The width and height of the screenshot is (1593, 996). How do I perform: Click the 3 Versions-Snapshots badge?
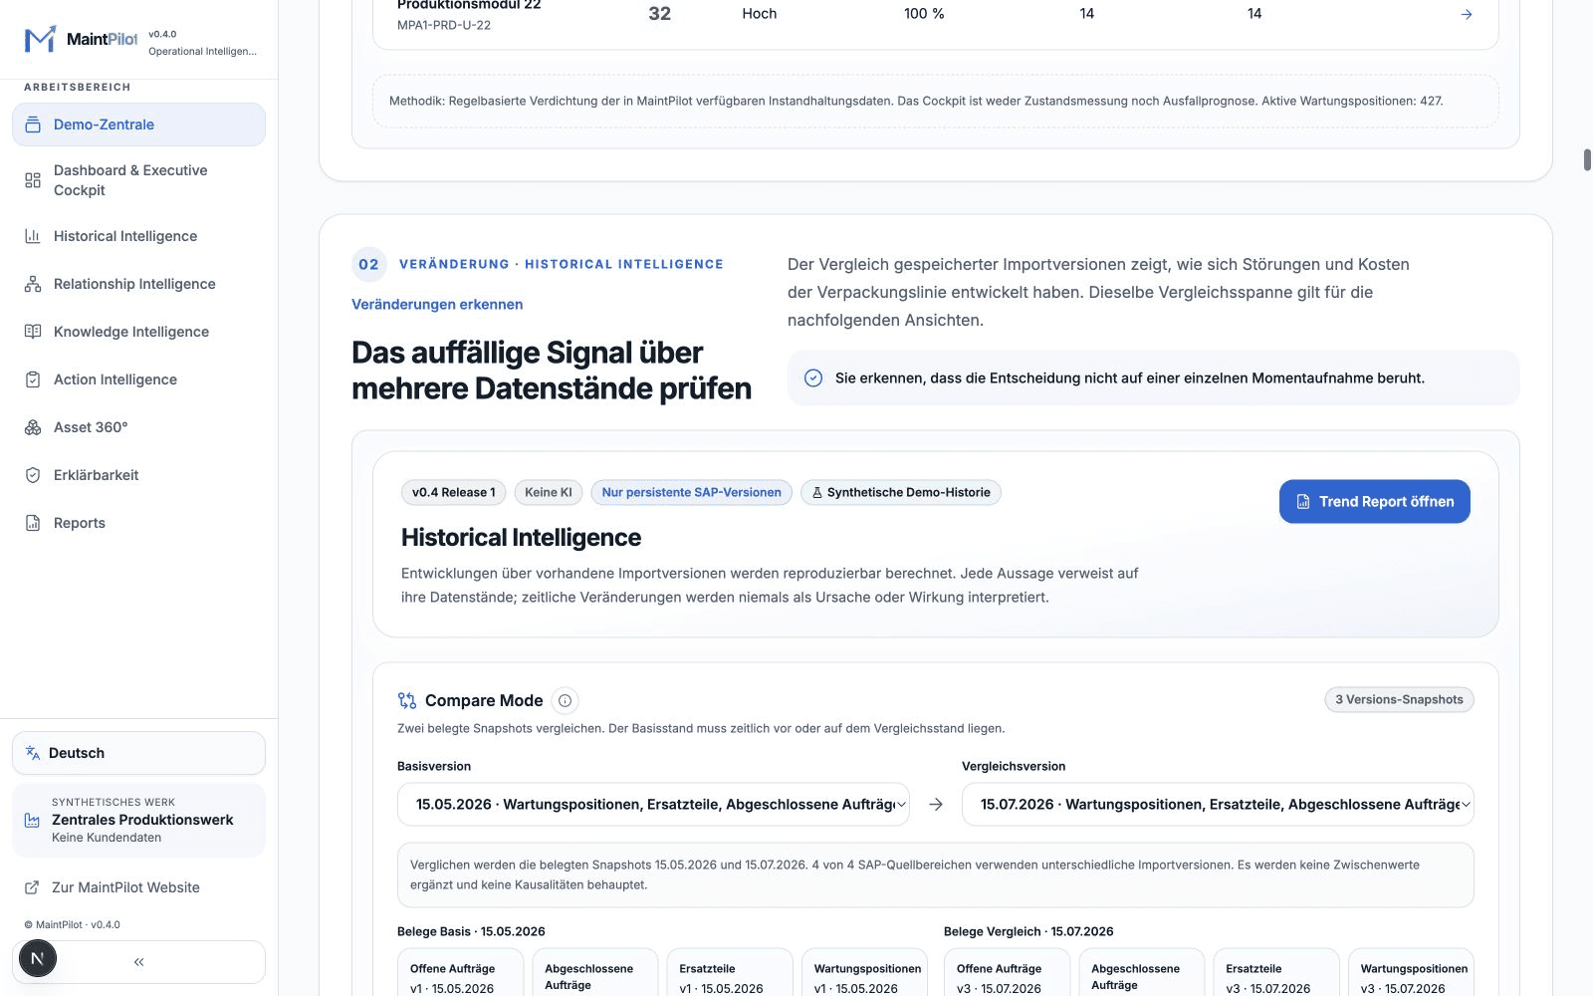[x=1399, y=699]
